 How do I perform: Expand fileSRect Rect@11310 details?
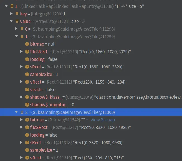(21, 52)
